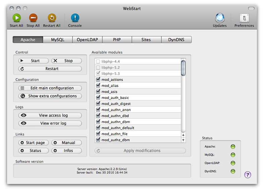Viewport: 264px width, 189px height.
Task: Click the green Start All icon
Action: [x=17, y=18]
